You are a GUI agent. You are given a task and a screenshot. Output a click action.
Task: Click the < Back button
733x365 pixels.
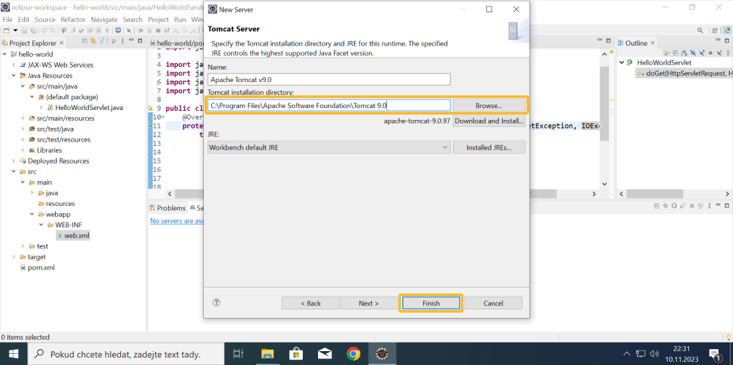[x=310, y=303]
